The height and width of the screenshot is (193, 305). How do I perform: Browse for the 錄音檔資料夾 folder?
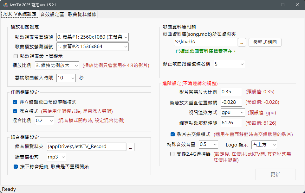[131, 147]
